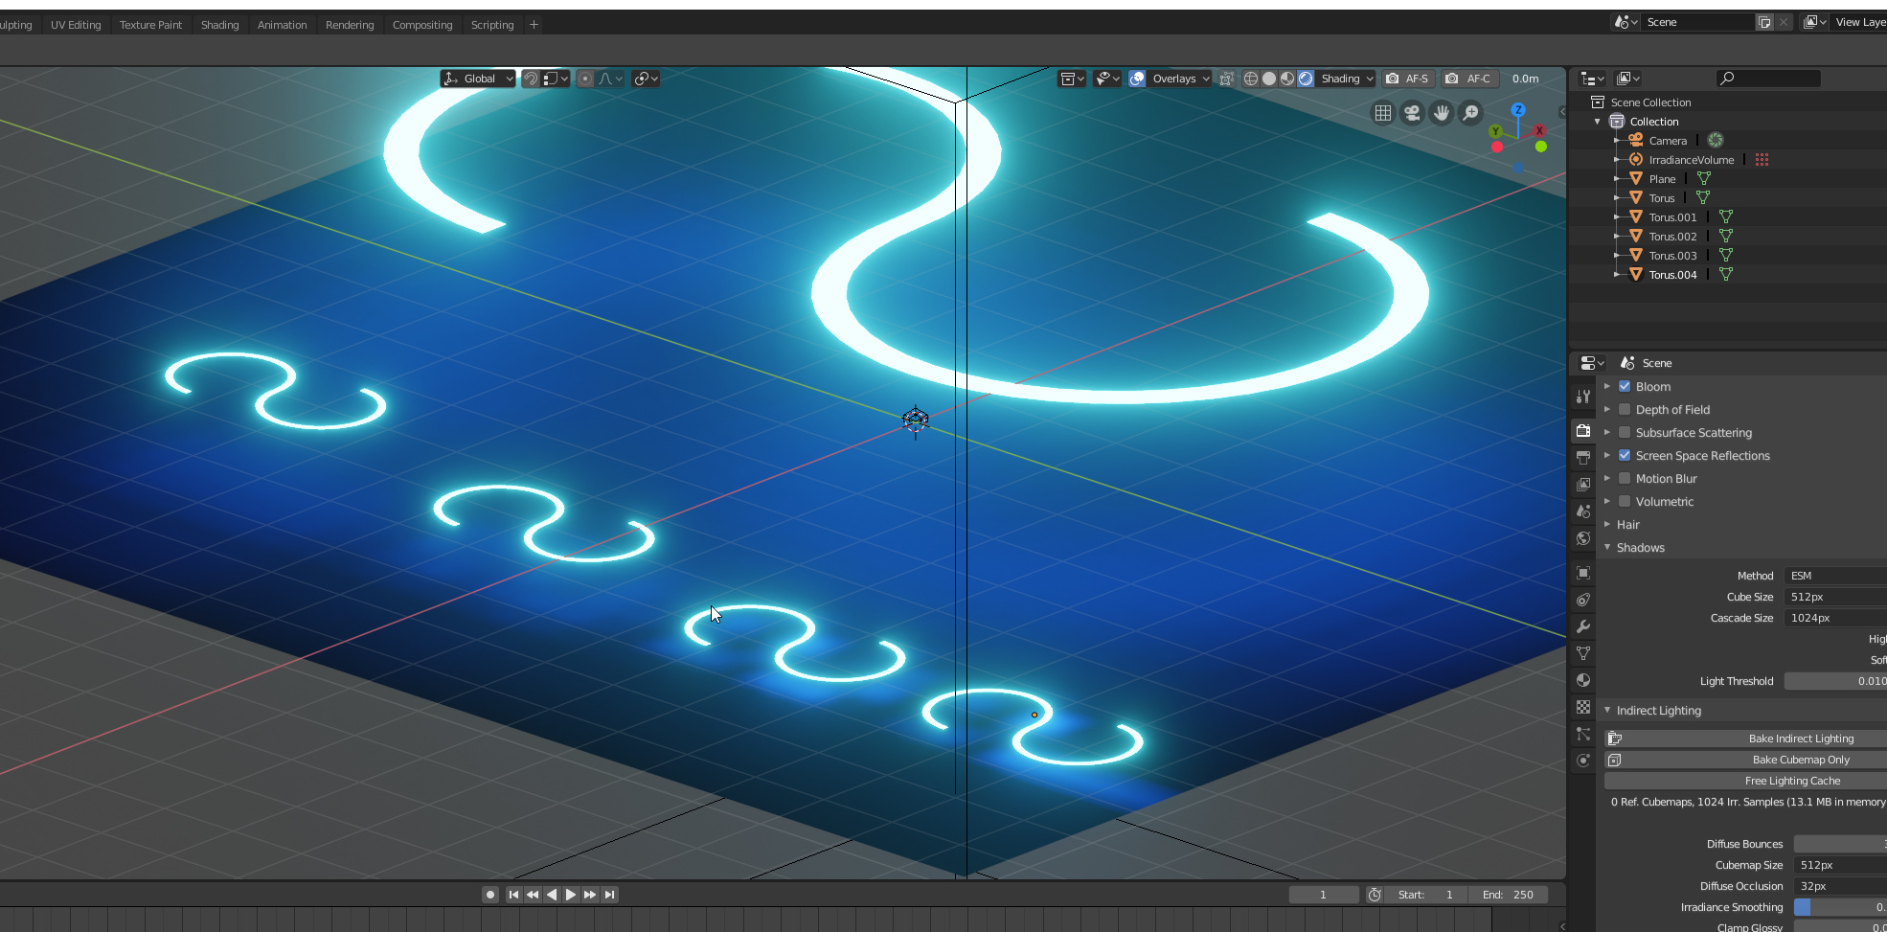Collapse the Indirect Lighting panel
This screenshot has height=932, width=1887.
click(1607, 711)
